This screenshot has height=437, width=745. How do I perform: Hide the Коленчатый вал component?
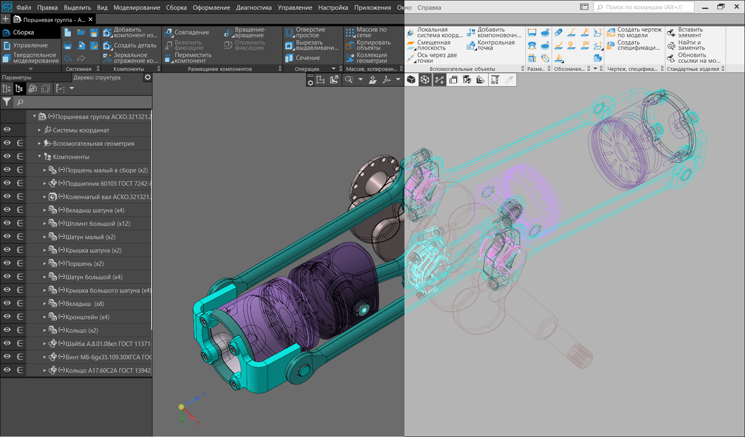[7, 196]
